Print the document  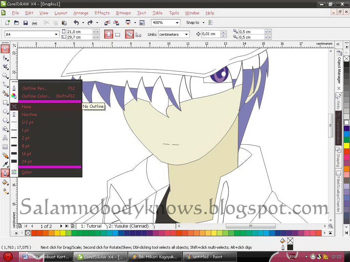pyautogui.click(x=35, y=23)
